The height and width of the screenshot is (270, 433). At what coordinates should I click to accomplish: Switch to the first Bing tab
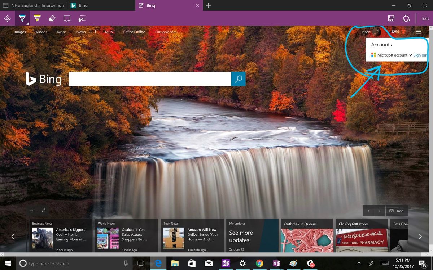101,5
